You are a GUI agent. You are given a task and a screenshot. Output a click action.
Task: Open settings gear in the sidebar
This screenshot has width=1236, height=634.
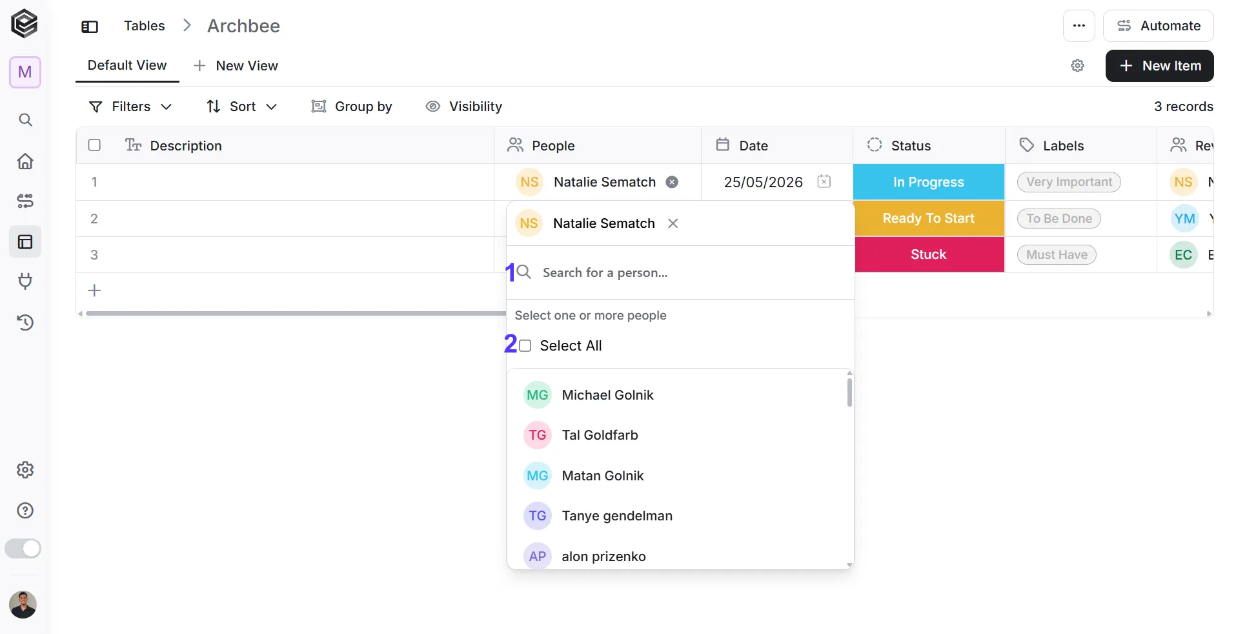click(x=25, y=470)
